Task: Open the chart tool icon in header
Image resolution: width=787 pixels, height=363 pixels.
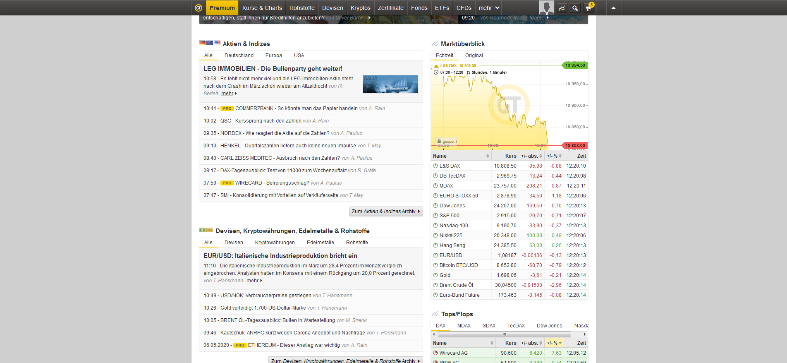Action: click(x=562, y=8)
